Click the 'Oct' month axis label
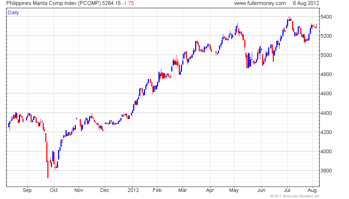 (x=54, y=190)
